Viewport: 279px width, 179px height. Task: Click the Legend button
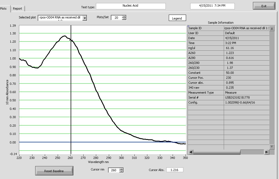177,18
